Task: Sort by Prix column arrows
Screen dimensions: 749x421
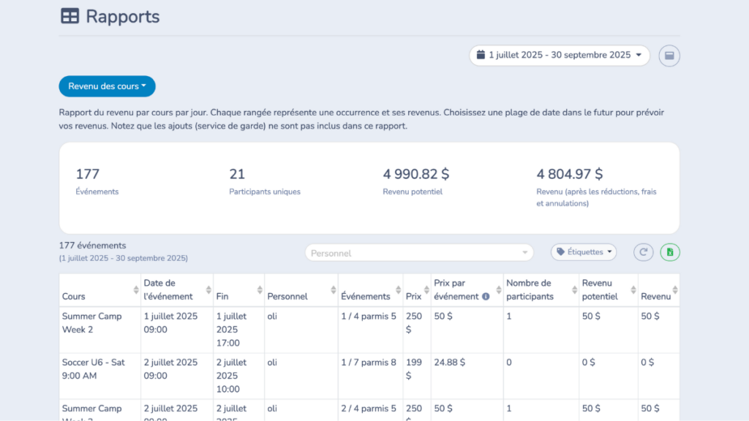Action: (426, 290)
